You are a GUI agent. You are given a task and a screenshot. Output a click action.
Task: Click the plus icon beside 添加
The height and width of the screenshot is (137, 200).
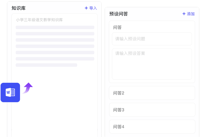click(x=184, y=14)
